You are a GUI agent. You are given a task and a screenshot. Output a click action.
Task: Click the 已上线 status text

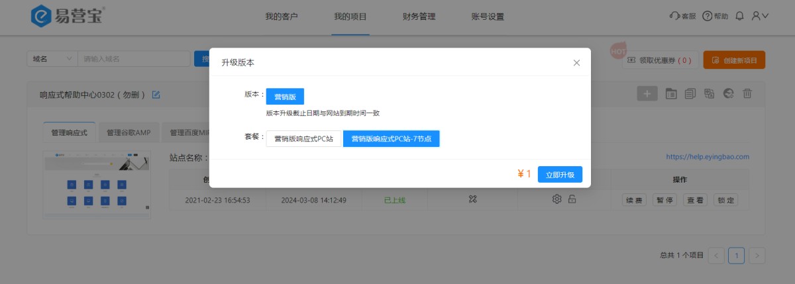(x=394, y=200)
